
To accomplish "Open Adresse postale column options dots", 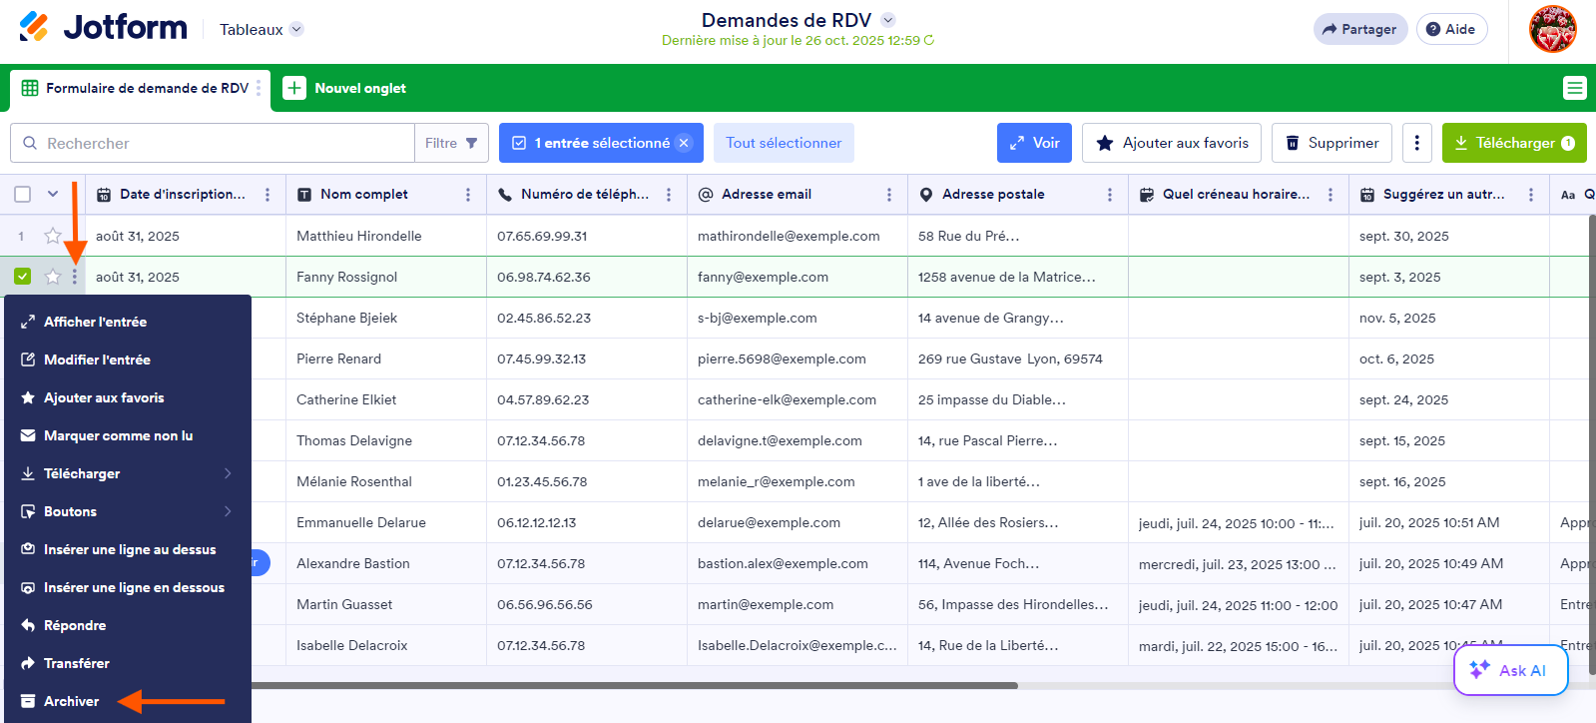I will (1110, 195).
